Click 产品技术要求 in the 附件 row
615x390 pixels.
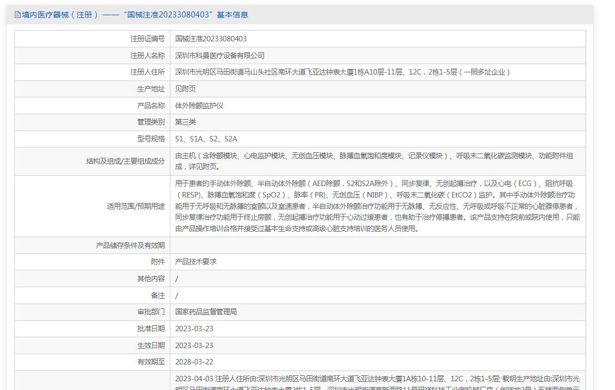[x=195, y=262]
